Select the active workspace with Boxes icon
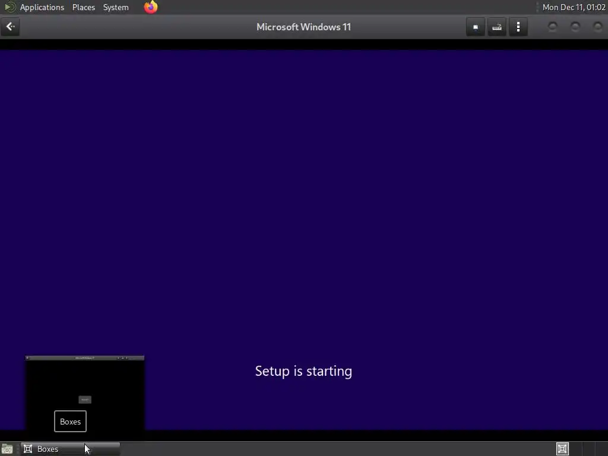 click(562, 449)
